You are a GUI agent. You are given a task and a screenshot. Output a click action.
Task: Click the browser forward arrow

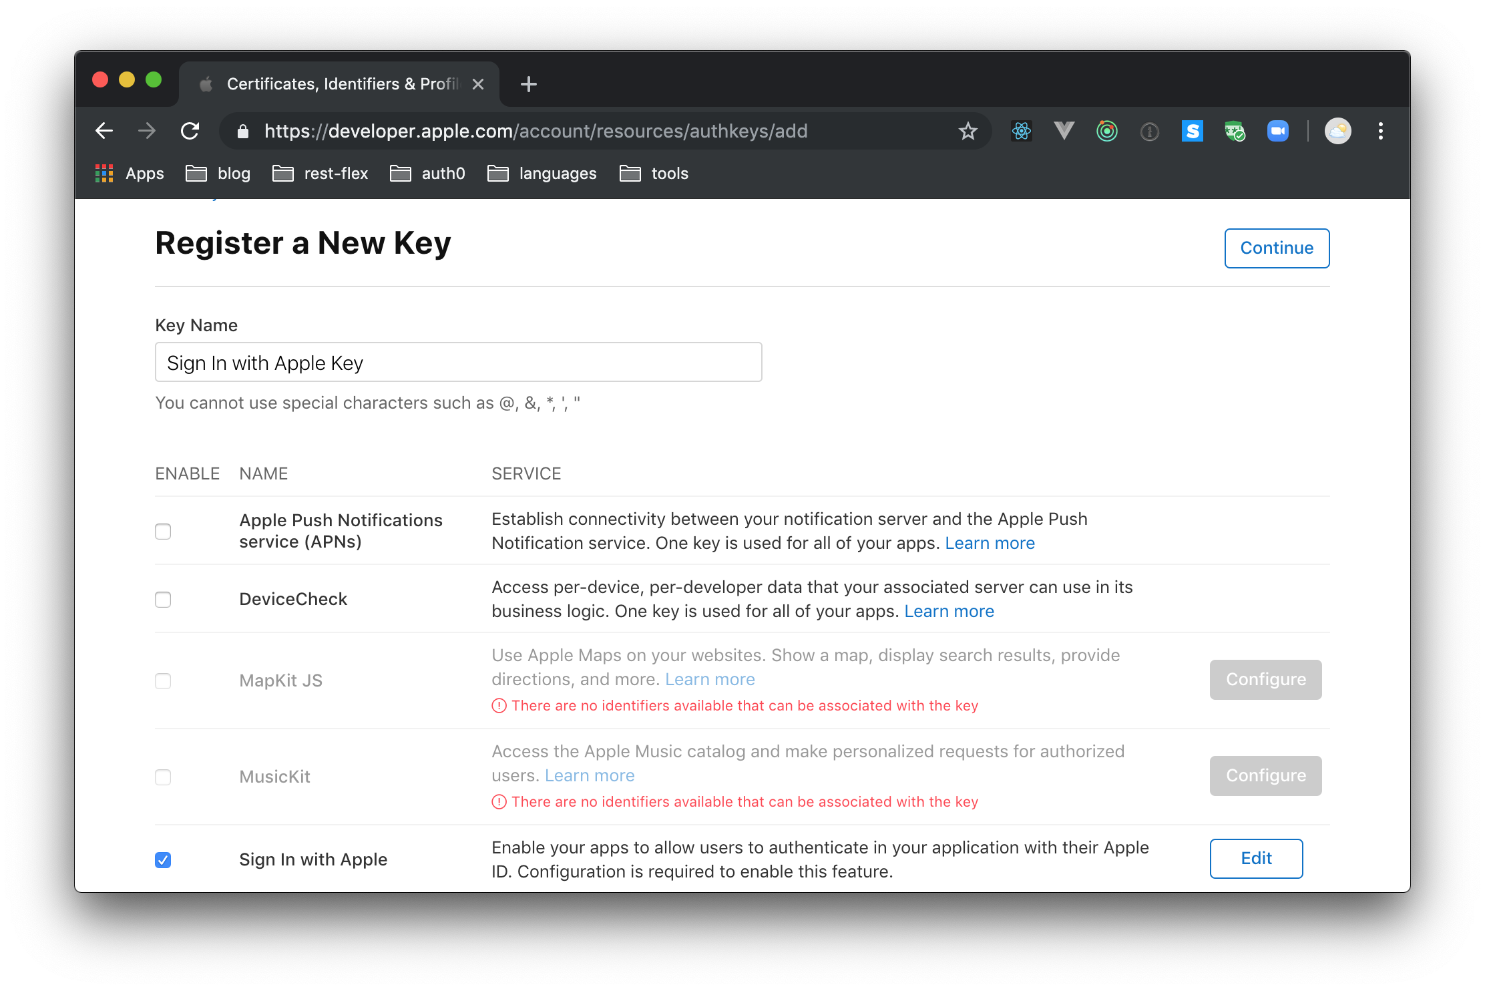pyautogui.click(x=147, y=131)
